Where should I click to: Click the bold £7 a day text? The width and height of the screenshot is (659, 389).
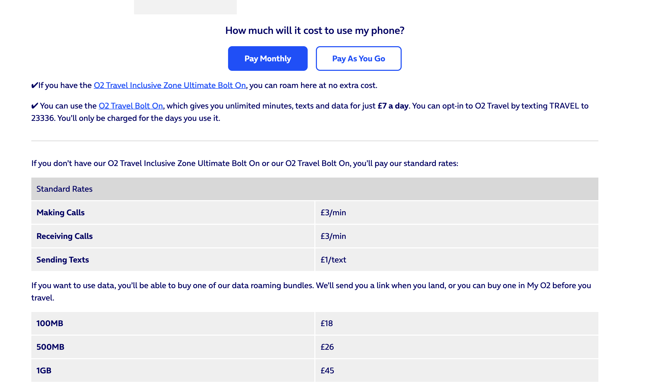click(x=393, y=106)
